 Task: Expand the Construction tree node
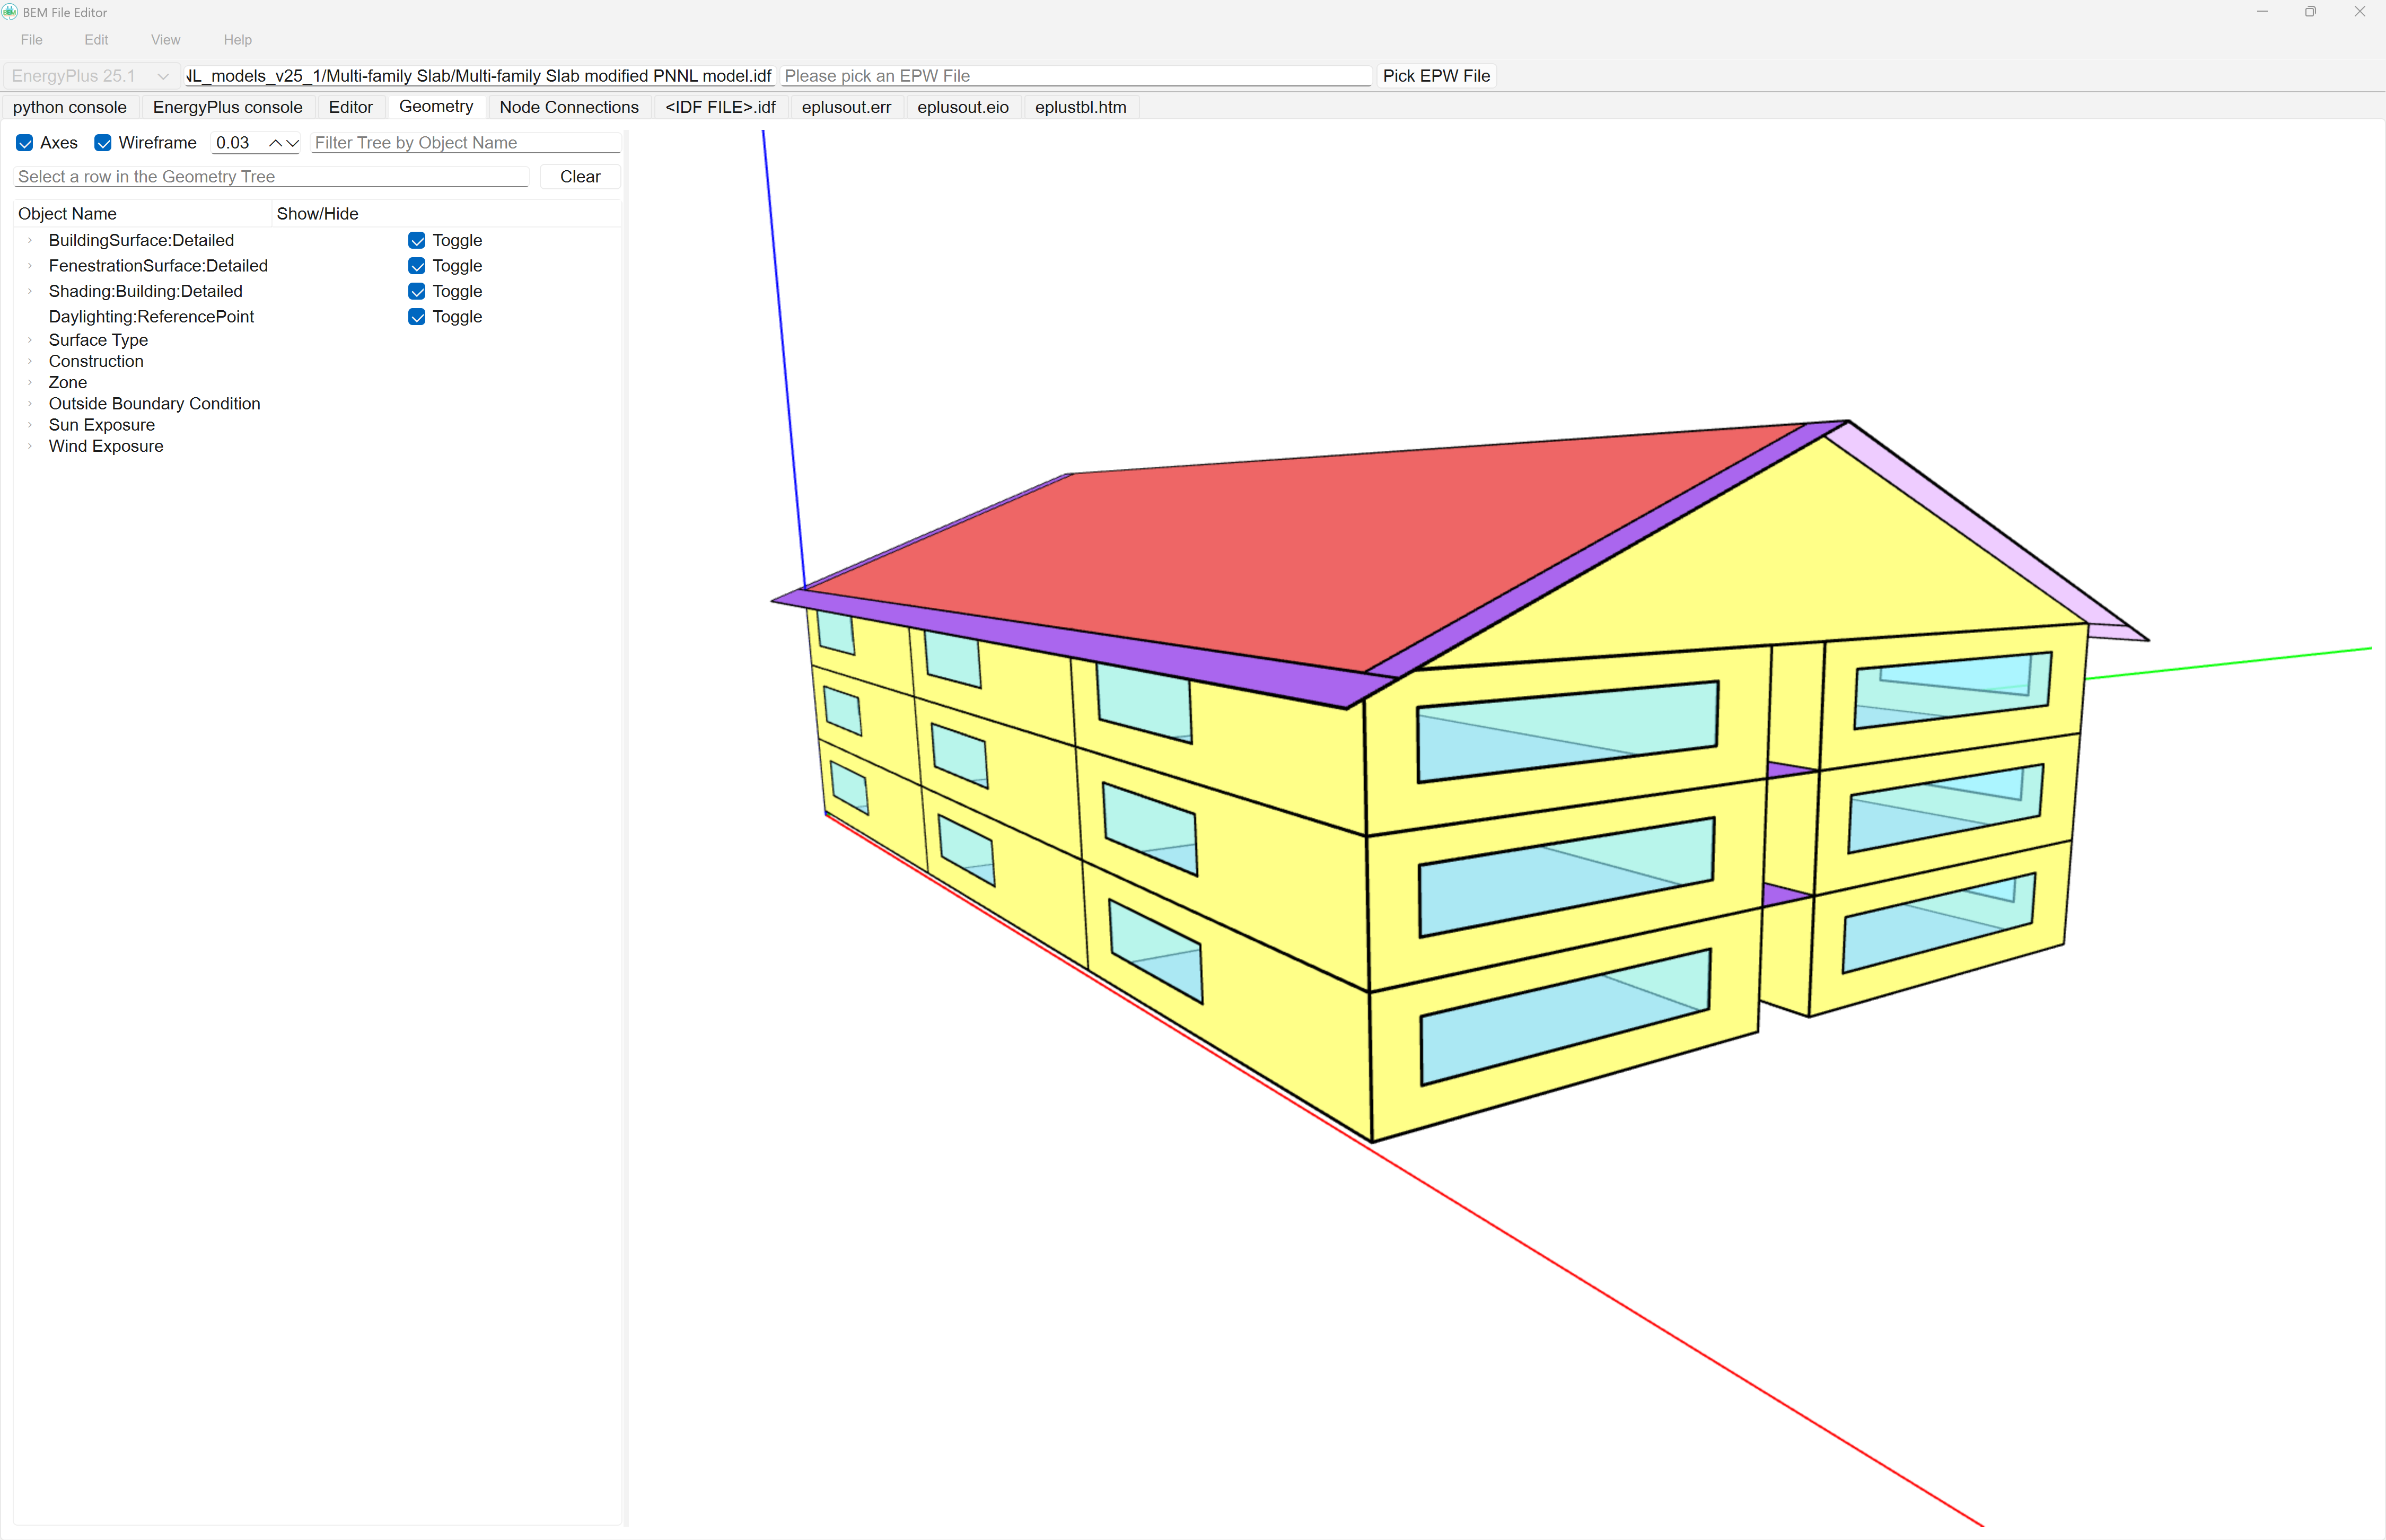(30, 361)
